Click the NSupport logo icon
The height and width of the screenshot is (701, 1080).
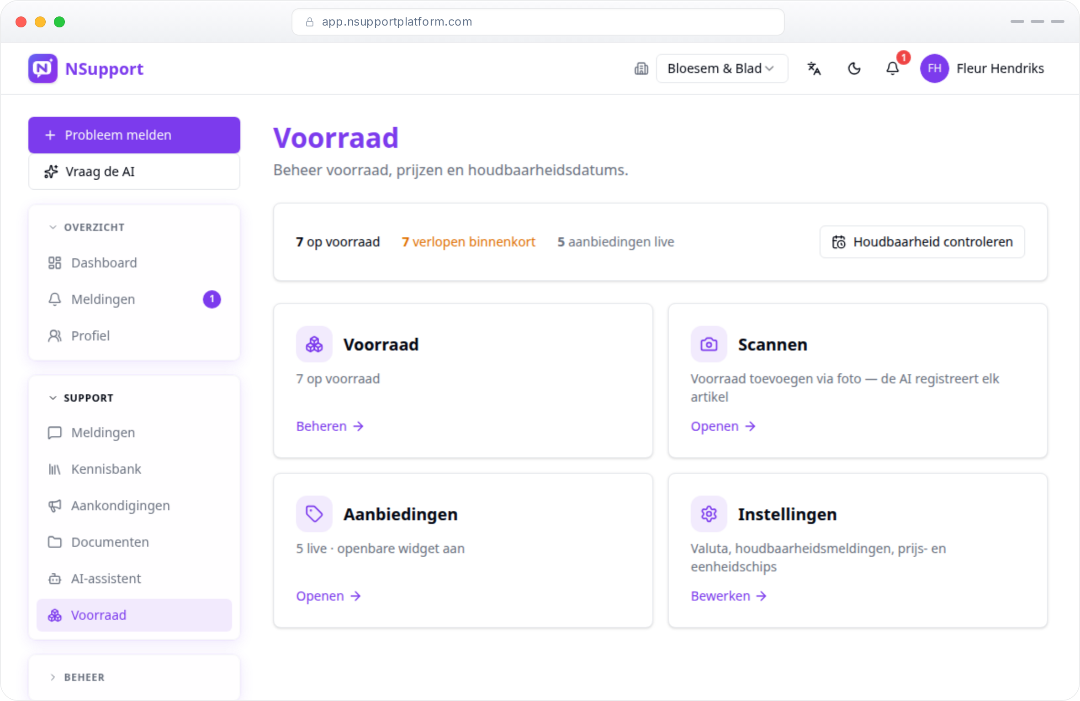coord(43,68)
